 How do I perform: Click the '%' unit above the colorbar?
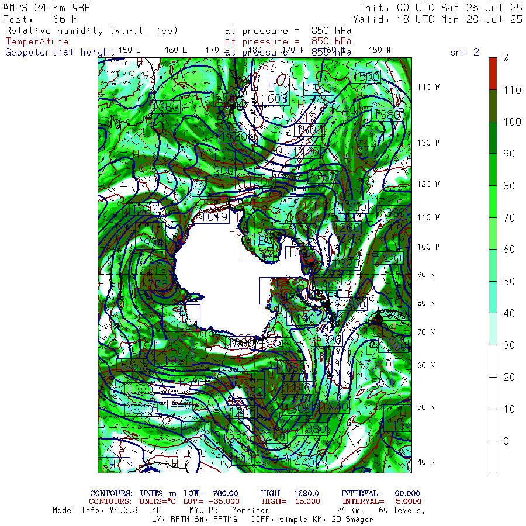pos(506,58)
